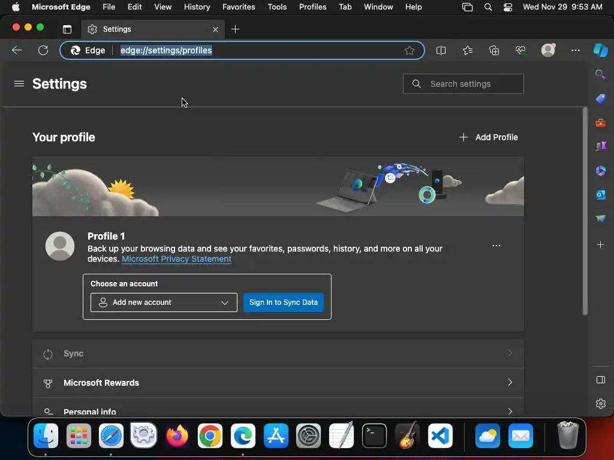Select the Settings browser tab
This screenshot has width=614, height=460.
pos(153,29)
